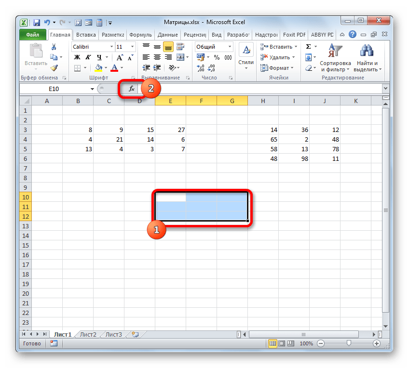
Task: Click the Insert Function fx button
Action: [x=132, y=89]
